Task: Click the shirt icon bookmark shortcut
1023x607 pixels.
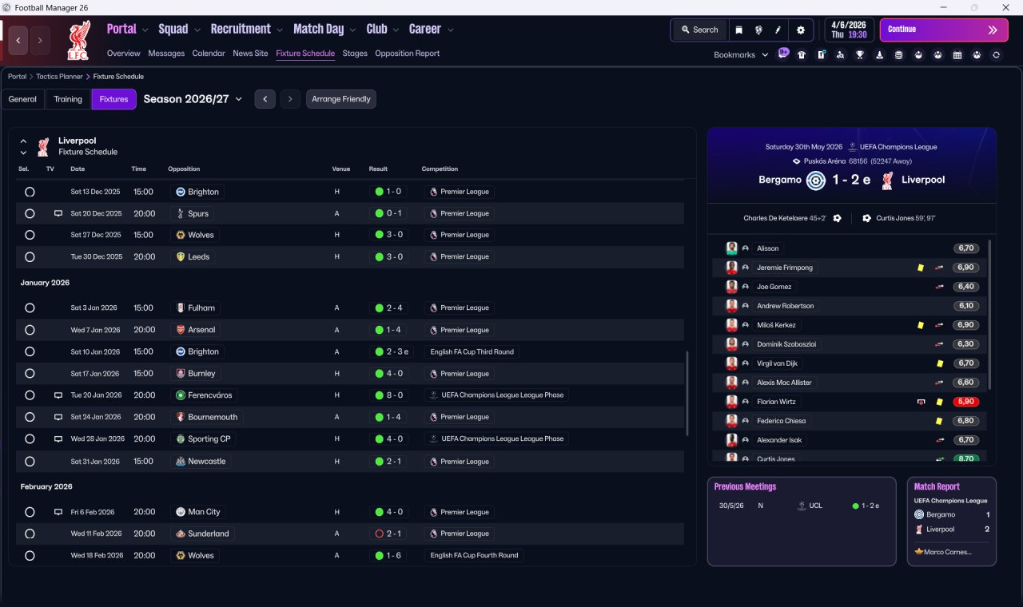Action: point(802,55)
